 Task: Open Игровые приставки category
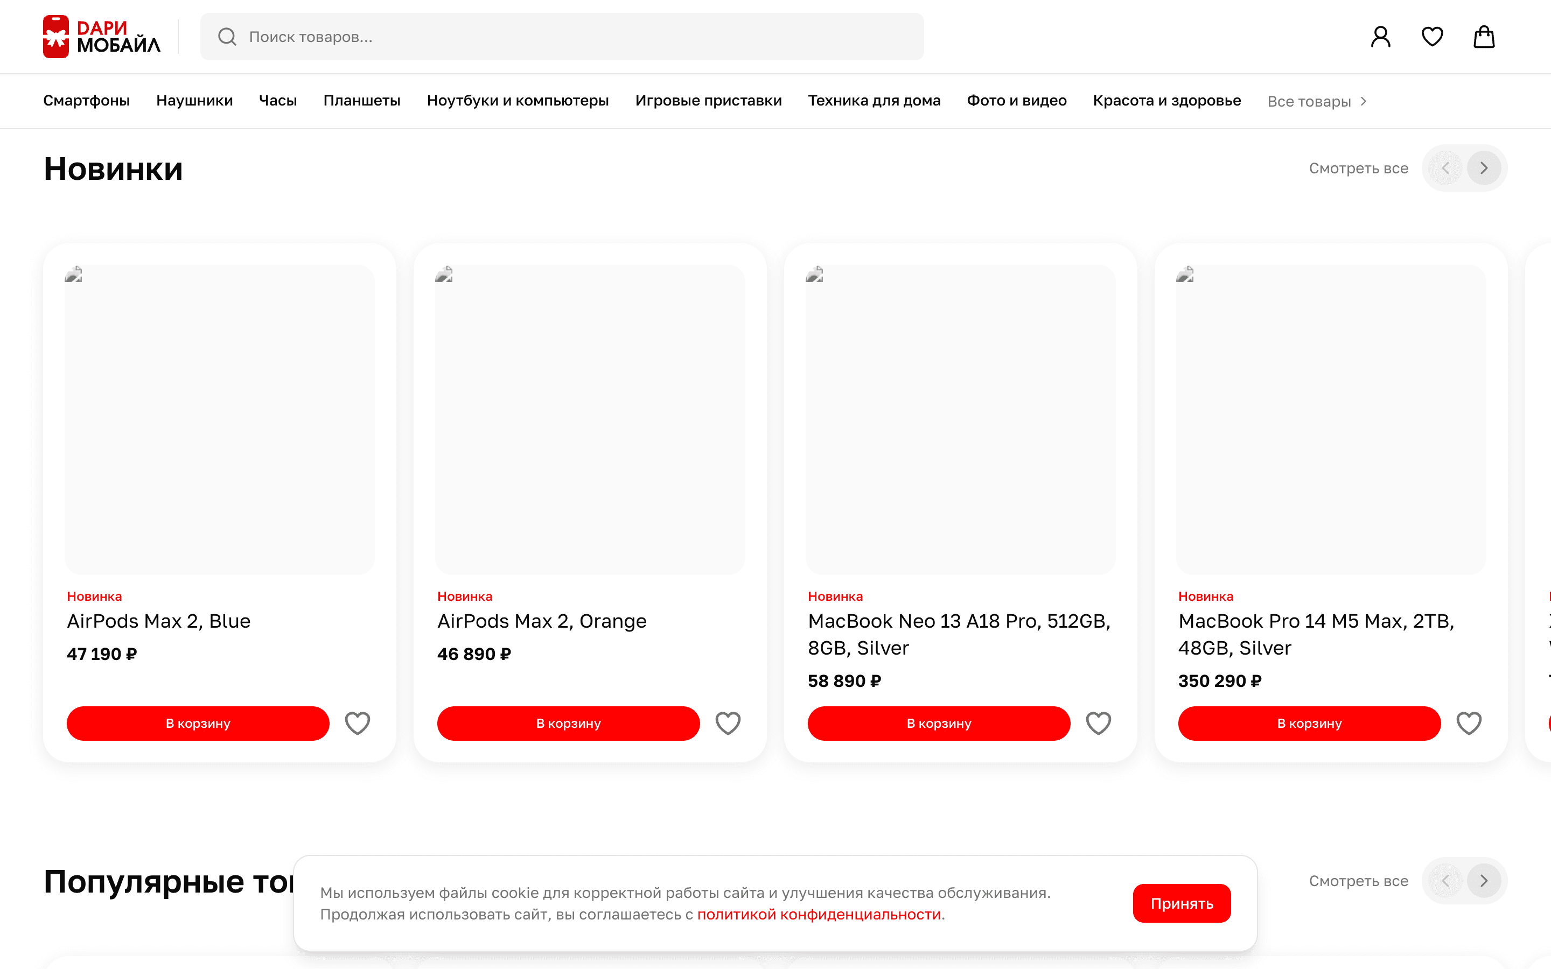(x=708, y=101)
